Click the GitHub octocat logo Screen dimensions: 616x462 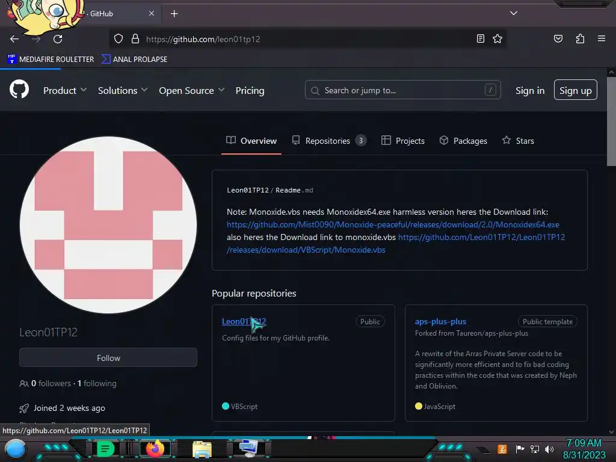[19, 89]
